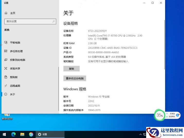Click the blue plus icon on speed widget
Viewport: 184px width, 138px height.
[x=178, y=115]
